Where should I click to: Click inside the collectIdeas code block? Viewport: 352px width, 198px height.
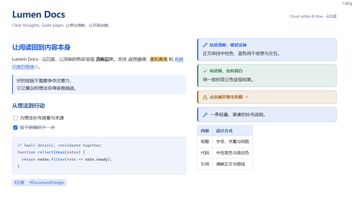point(99,156)
